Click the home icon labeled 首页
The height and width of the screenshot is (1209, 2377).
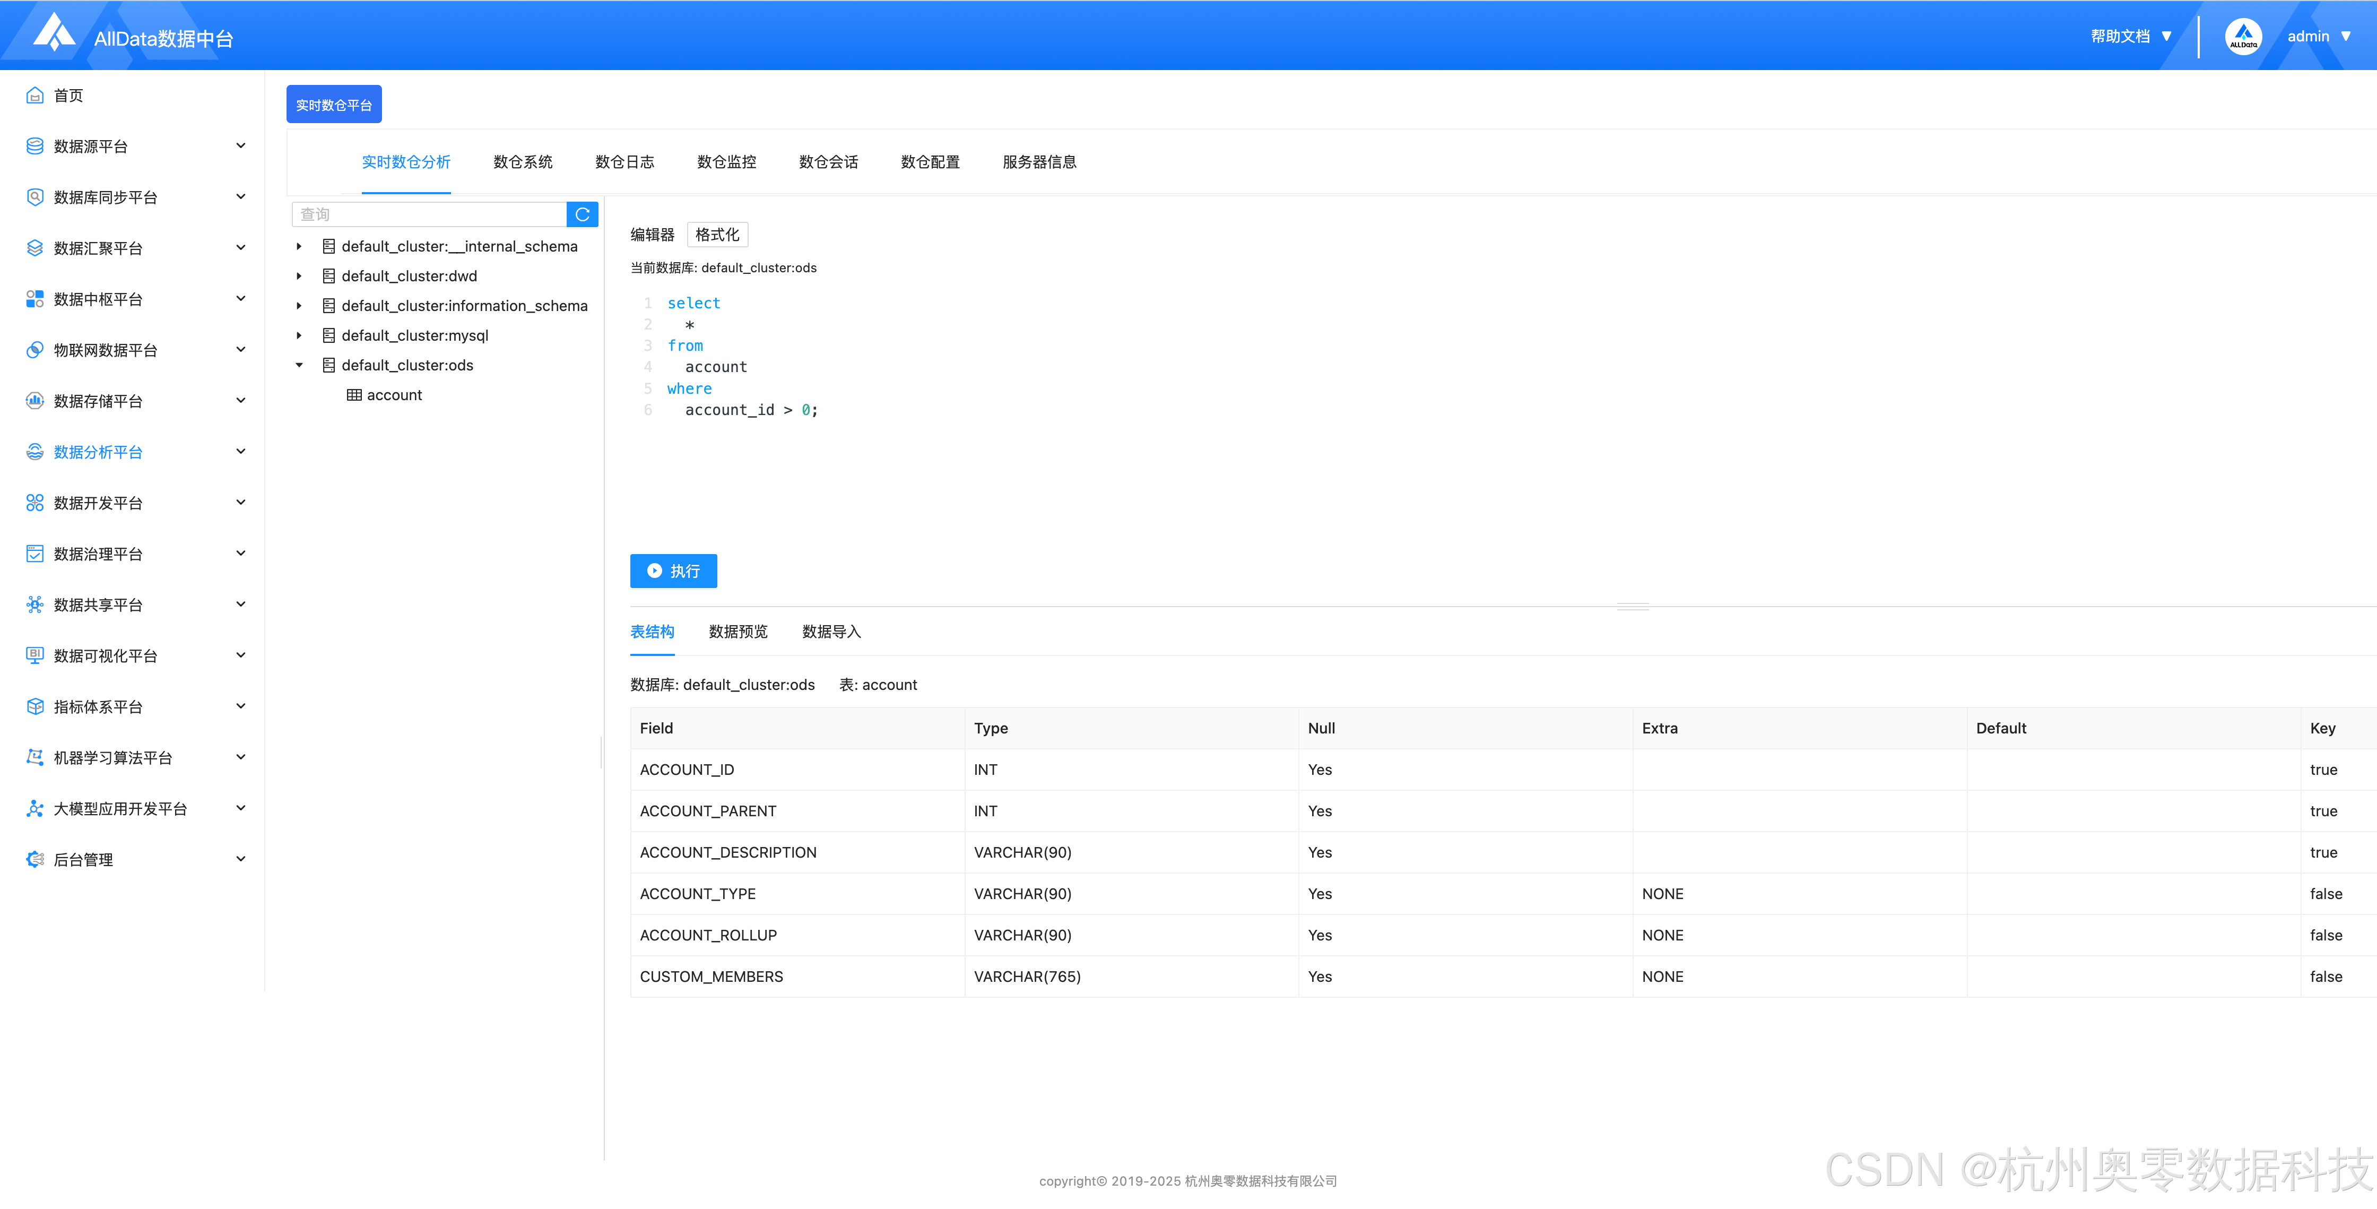pos(35,95)
